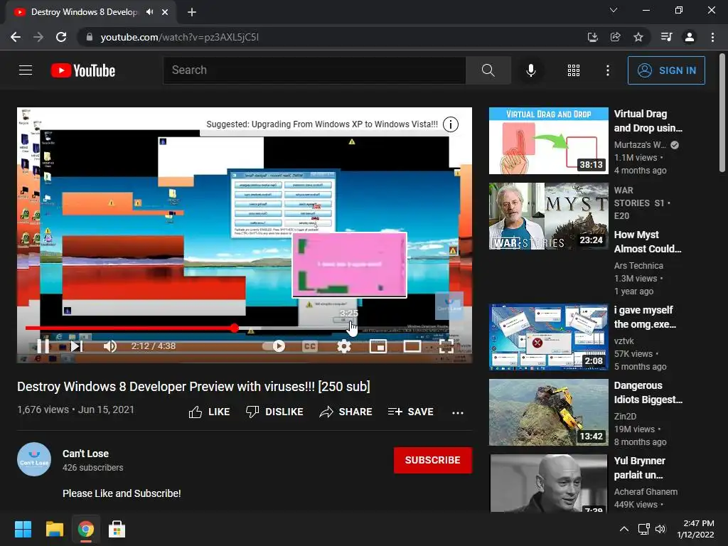Click Ars Technica channel name

638,266
